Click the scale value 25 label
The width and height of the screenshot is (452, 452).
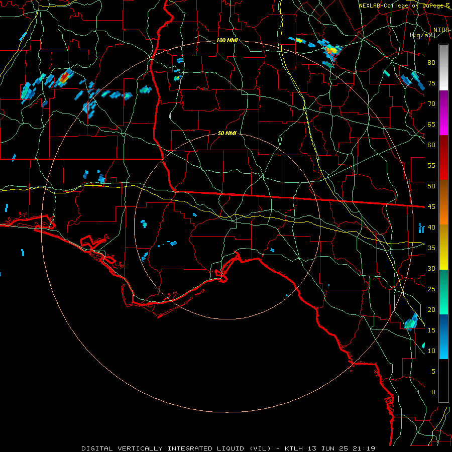(431, 289)
